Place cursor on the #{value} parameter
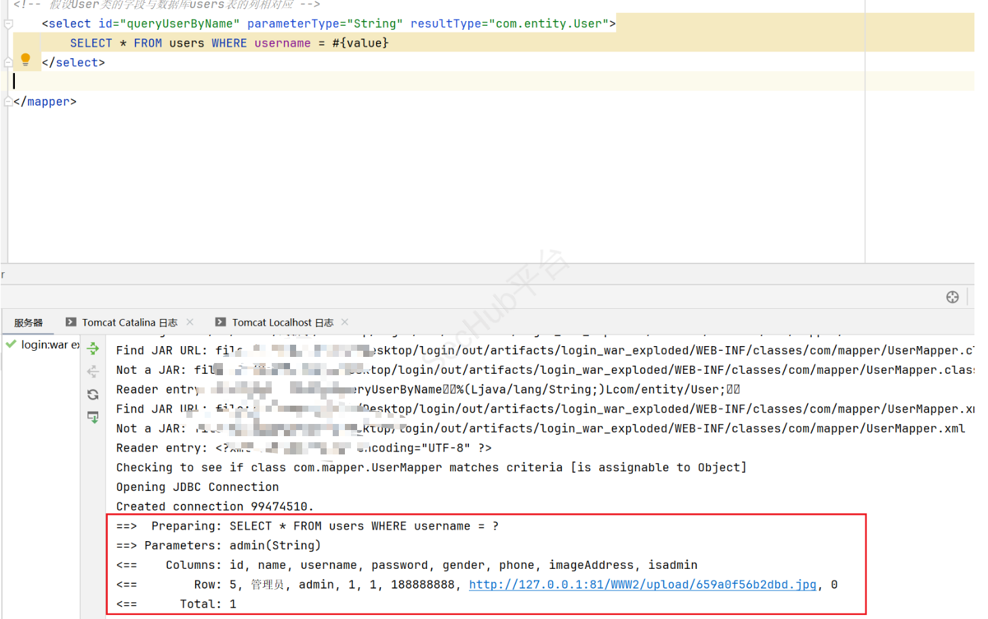The height and width of the screenshot is (619, 988). click(360, 43)
